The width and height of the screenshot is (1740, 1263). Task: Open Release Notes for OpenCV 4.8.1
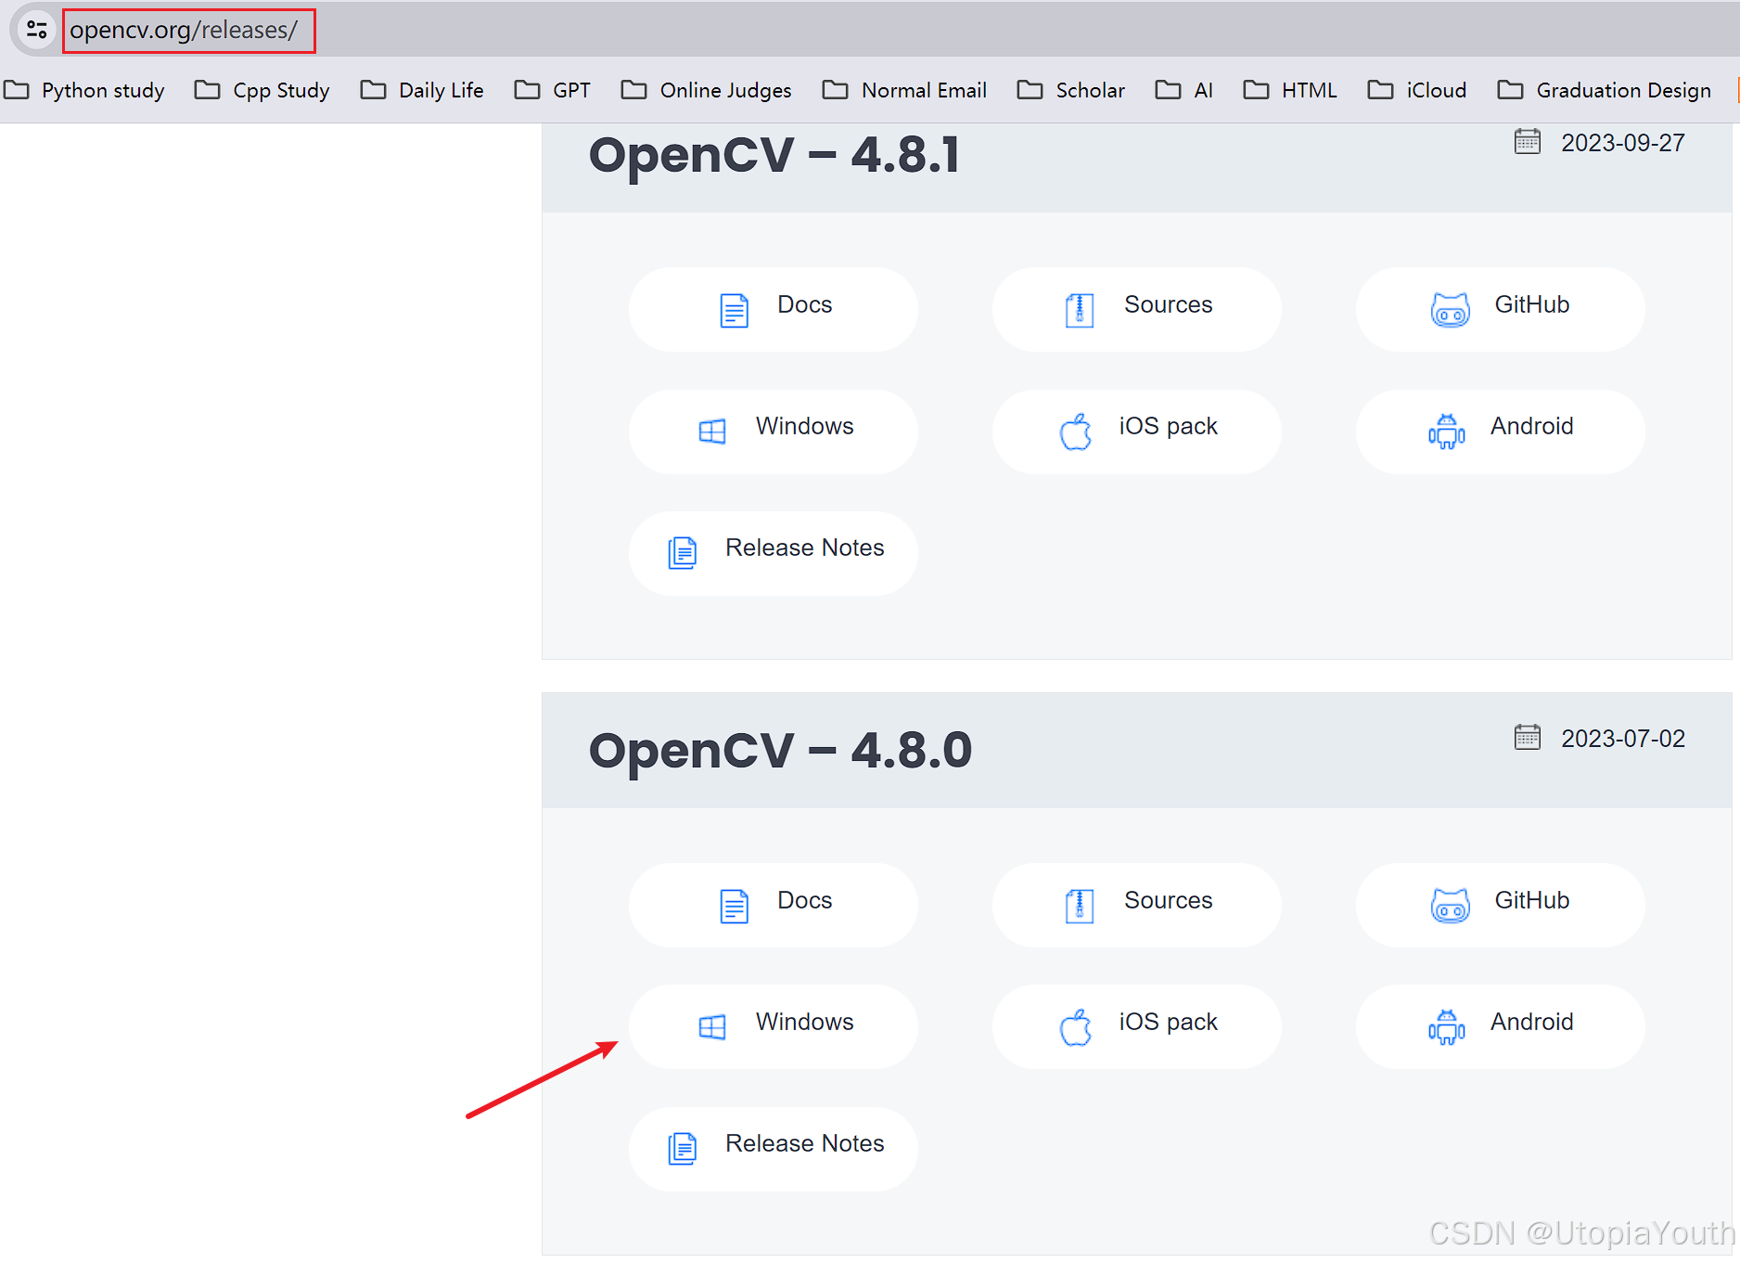tap(774, 552)
